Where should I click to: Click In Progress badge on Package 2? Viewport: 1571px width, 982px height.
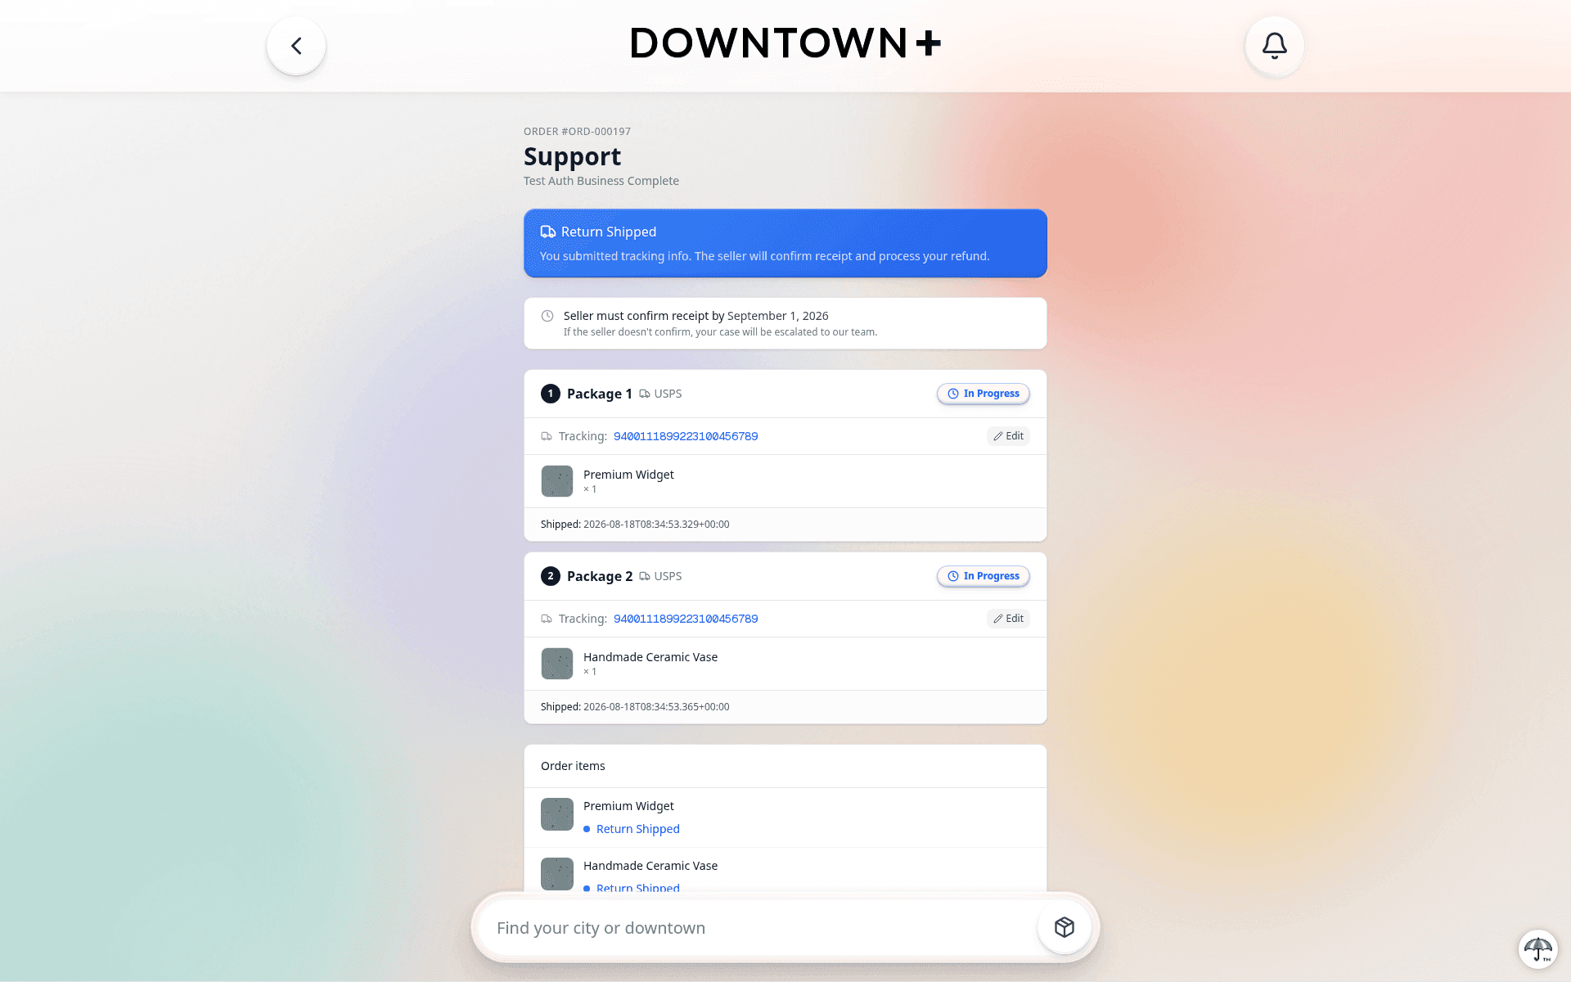pos(984,576)
